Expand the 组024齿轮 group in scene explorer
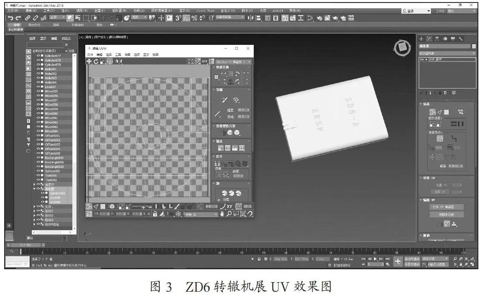The image size is (480, 295). [x=34, y=224]
